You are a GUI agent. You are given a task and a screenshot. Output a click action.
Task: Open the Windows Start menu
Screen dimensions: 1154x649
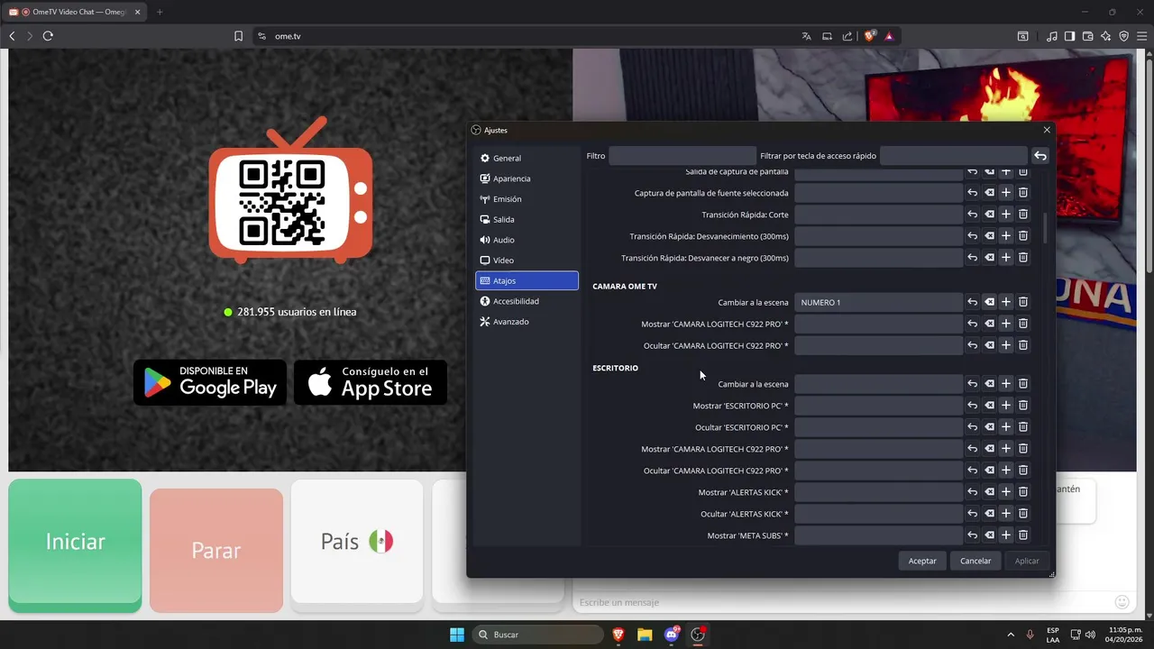[457, 635]
